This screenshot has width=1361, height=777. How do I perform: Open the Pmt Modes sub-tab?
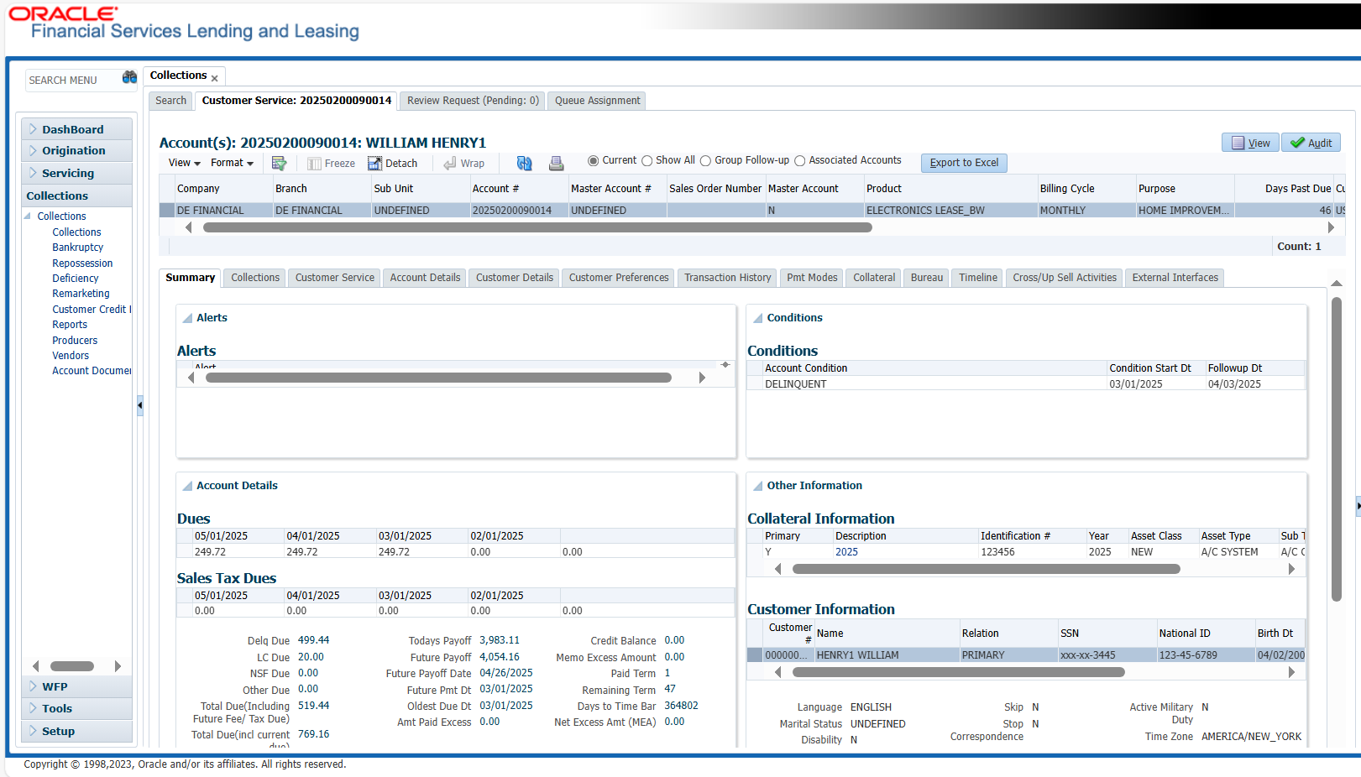pos(812,278)
